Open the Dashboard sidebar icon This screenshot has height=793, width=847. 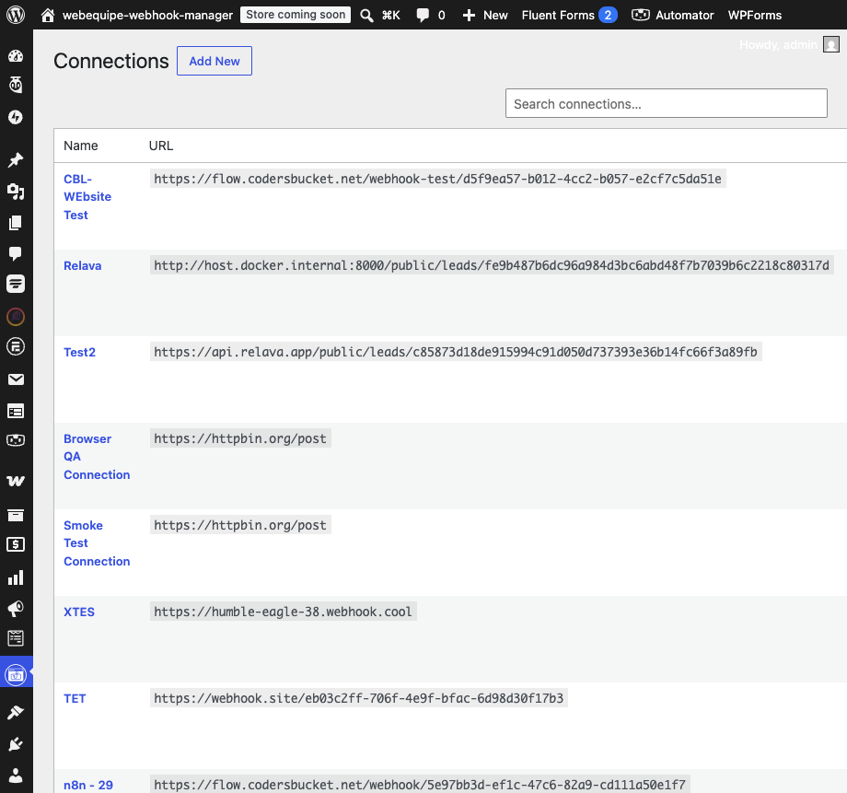point(16,55)
